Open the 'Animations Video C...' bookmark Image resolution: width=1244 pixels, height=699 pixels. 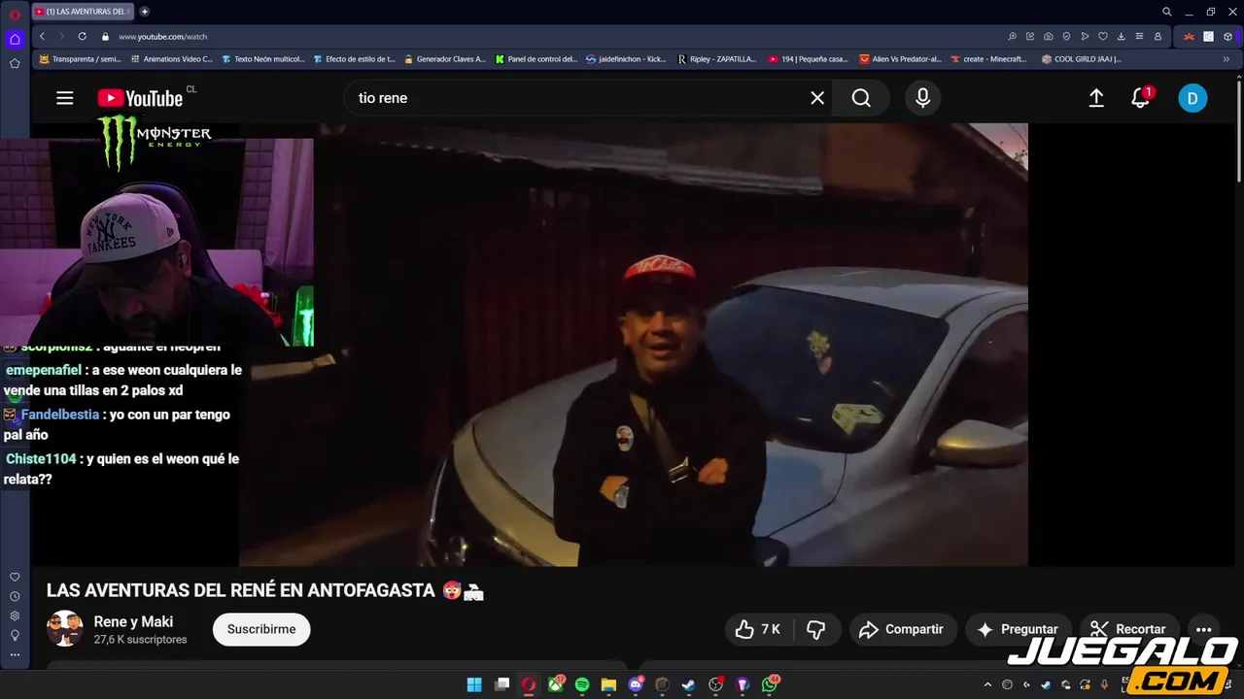[171, 59]
